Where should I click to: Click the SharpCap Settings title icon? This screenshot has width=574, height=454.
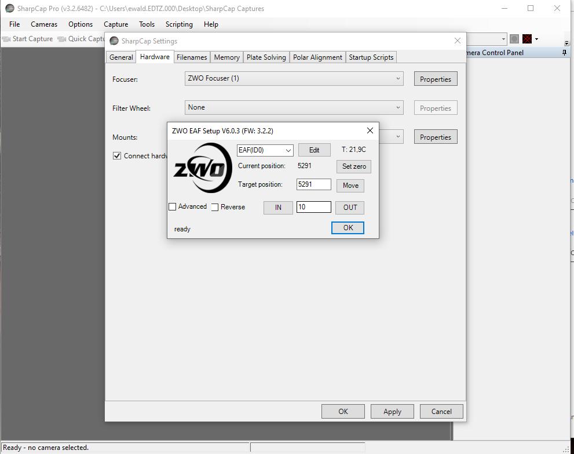pos(114,41)
